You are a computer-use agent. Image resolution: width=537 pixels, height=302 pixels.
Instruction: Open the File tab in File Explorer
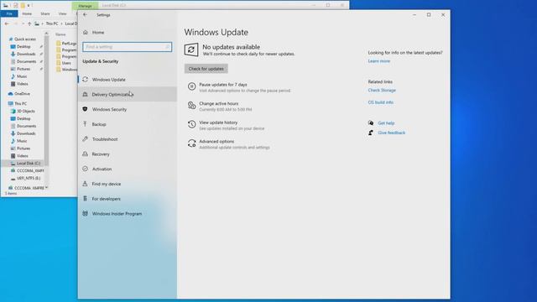(9, 13)
